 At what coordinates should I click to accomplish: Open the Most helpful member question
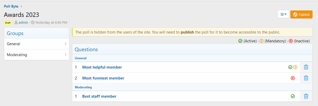(102, 67)
